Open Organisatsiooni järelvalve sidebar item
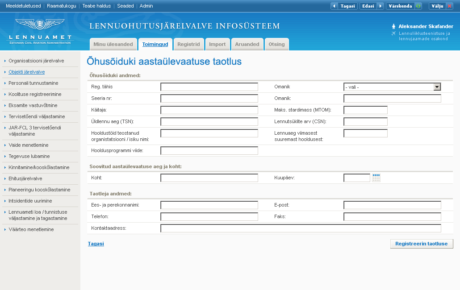This screenshot has width=460, height=290. click(x=36, y=61)
